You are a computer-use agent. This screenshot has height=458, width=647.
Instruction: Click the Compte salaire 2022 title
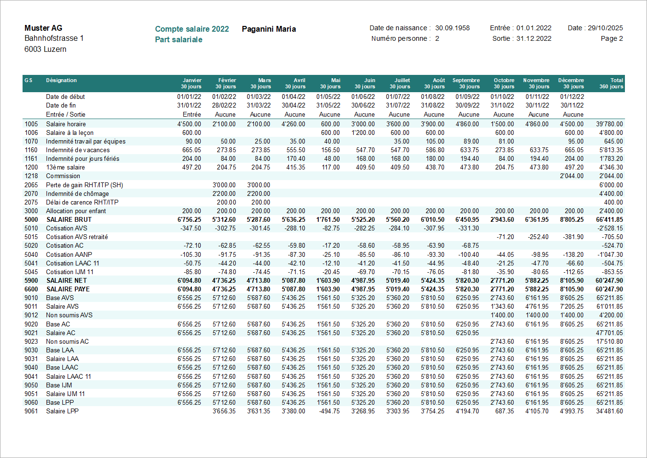(192, 29)
